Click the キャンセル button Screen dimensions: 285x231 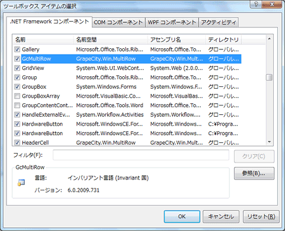[221, 216]
